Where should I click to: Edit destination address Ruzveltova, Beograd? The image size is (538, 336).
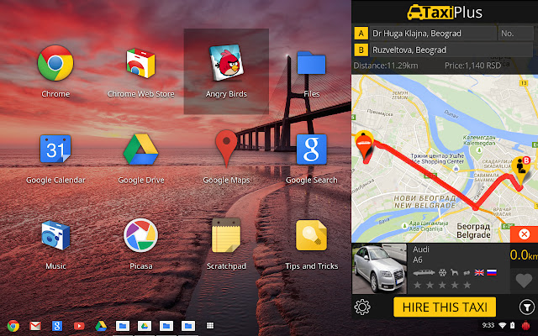(x=451, y=50)
